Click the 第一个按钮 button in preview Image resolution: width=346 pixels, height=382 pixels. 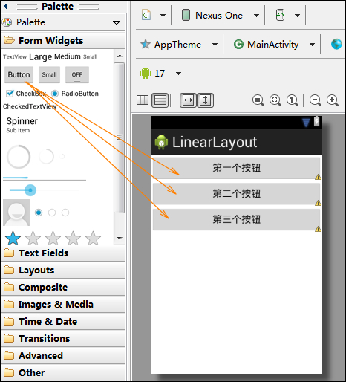click(x=236, y=168)
